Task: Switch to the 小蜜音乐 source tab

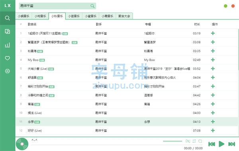Action: tap(90, 16)
